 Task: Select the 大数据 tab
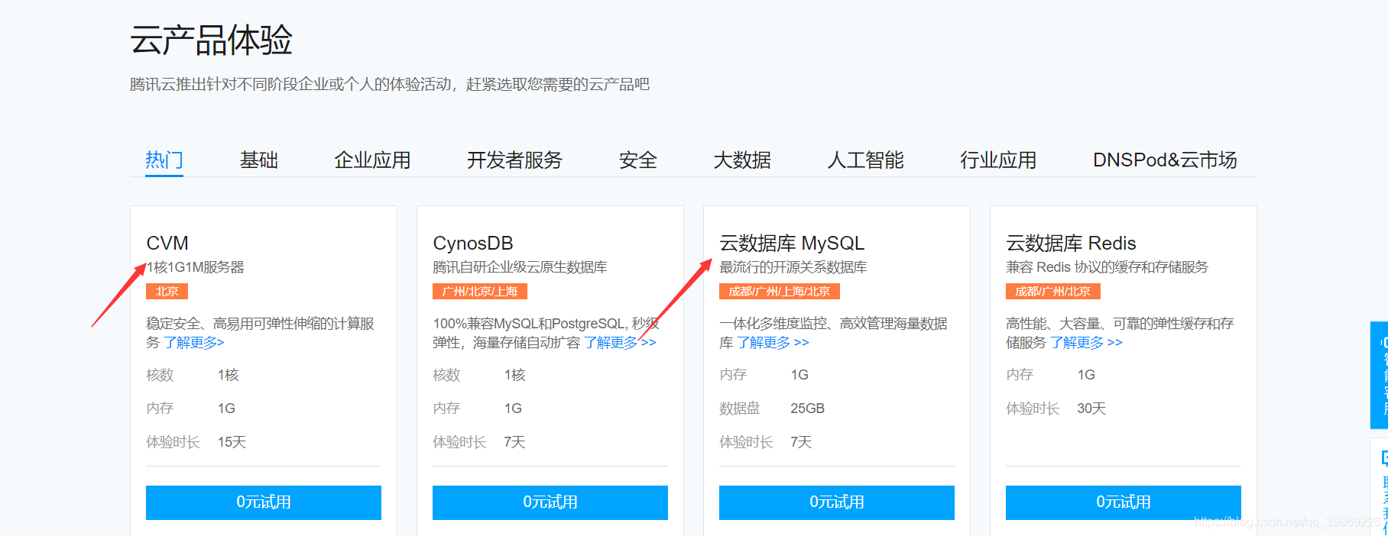point(741,160)
